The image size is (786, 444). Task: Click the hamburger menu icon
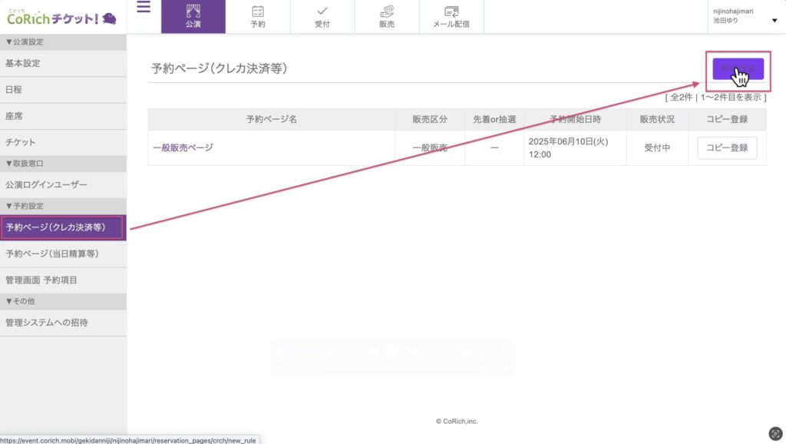point(144,8)
